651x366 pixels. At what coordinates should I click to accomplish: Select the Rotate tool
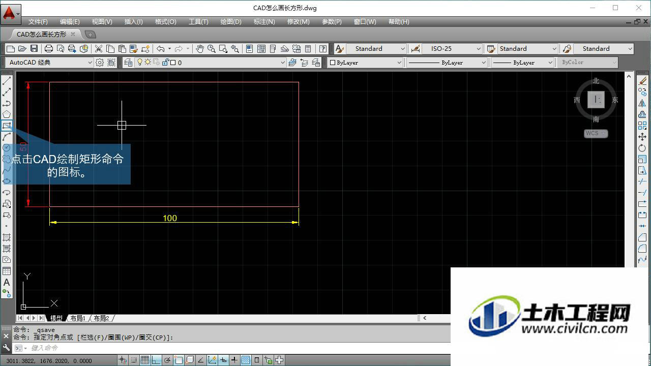click(642, 148)
